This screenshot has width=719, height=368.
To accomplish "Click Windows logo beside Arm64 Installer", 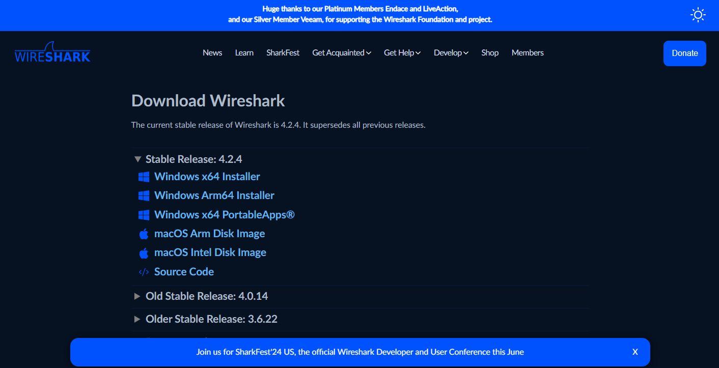I will coord(144,195).
